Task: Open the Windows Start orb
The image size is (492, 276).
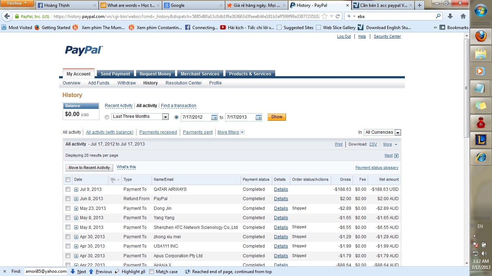Action: coord(480,11)
